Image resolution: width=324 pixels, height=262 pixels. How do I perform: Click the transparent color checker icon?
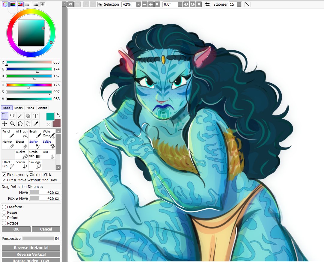pyautogui.click(x=49, y=124)
